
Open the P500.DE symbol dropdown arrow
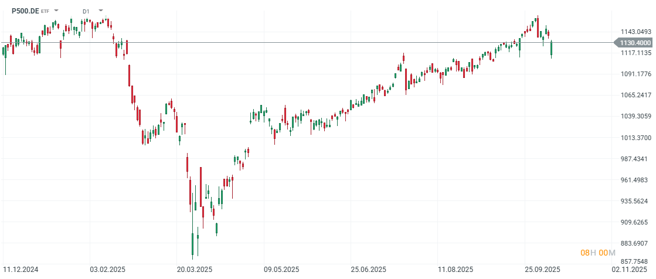[x=55, y=11]
